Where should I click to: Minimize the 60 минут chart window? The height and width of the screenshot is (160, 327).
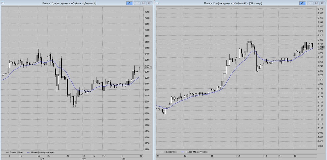[310, 3]
